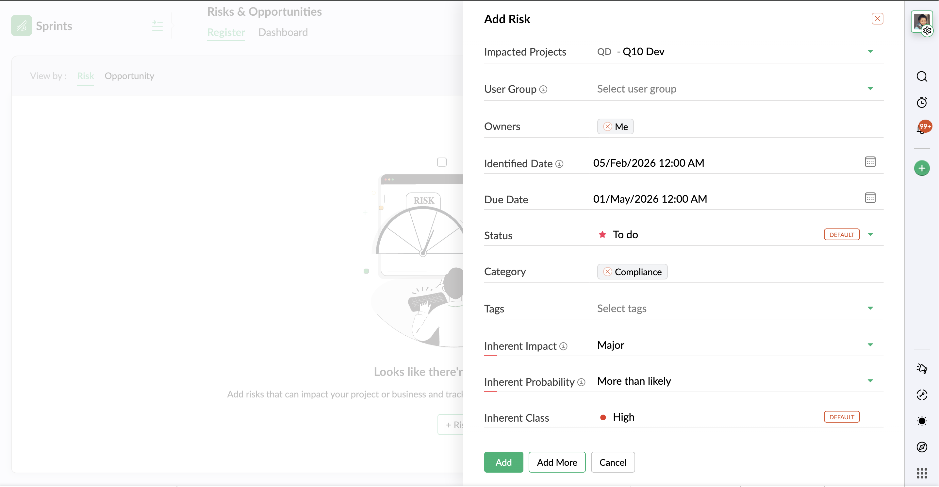Image resolution: width=939 pixels, height=487 pixels.
Task: Open the Inherent Probability dropdown
Action: pyautogui.click(x=870, y=380)
